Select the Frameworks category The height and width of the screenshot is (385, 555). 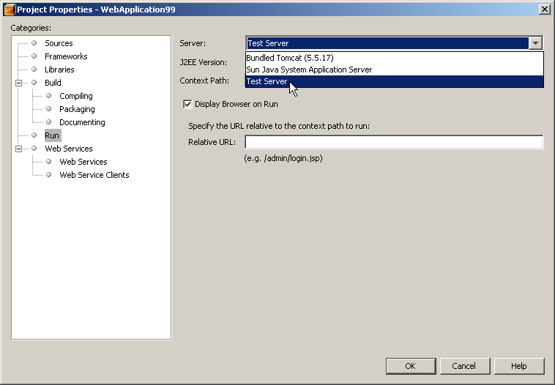pyautogui.click(x=66, y=56)
